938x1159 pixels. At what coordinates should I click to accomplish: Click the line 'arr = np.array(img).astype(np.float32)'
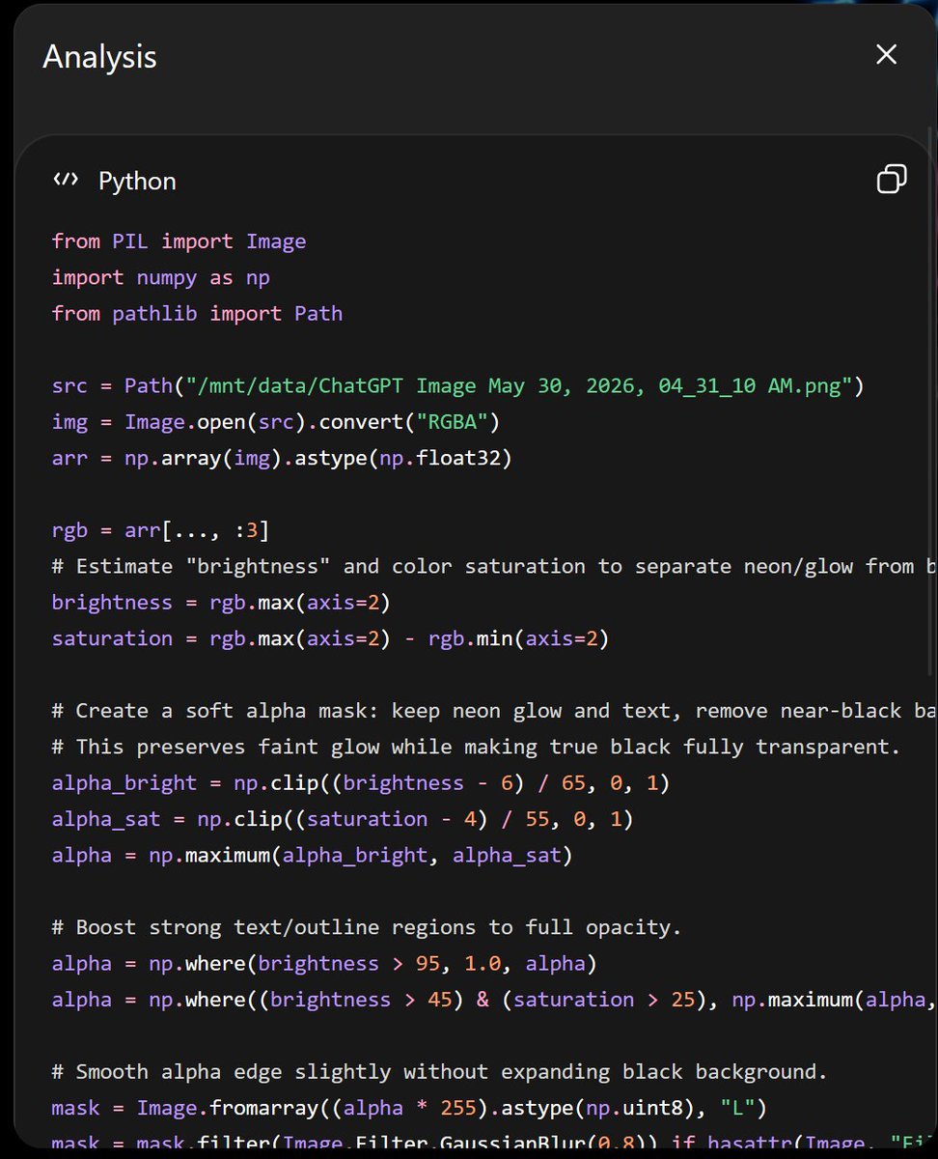click(x=282, y=458)
